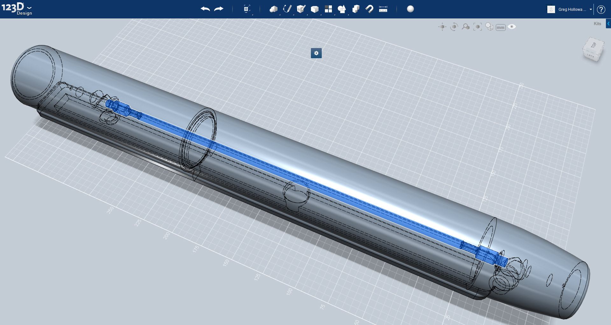Expand the Kits side panel arrow

click(x=608, y=24)
